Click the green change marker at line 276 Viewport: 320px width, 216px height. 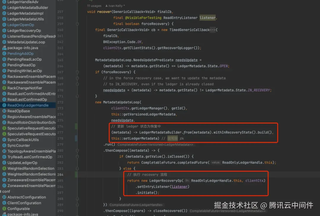[76, 126]
